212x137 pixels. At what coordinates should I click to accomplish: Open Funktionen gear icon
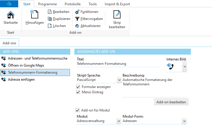77,12
